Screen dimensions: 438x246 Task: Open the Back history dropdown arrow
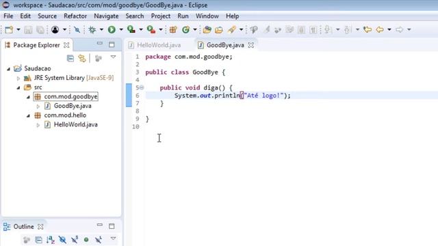(389, 29)
